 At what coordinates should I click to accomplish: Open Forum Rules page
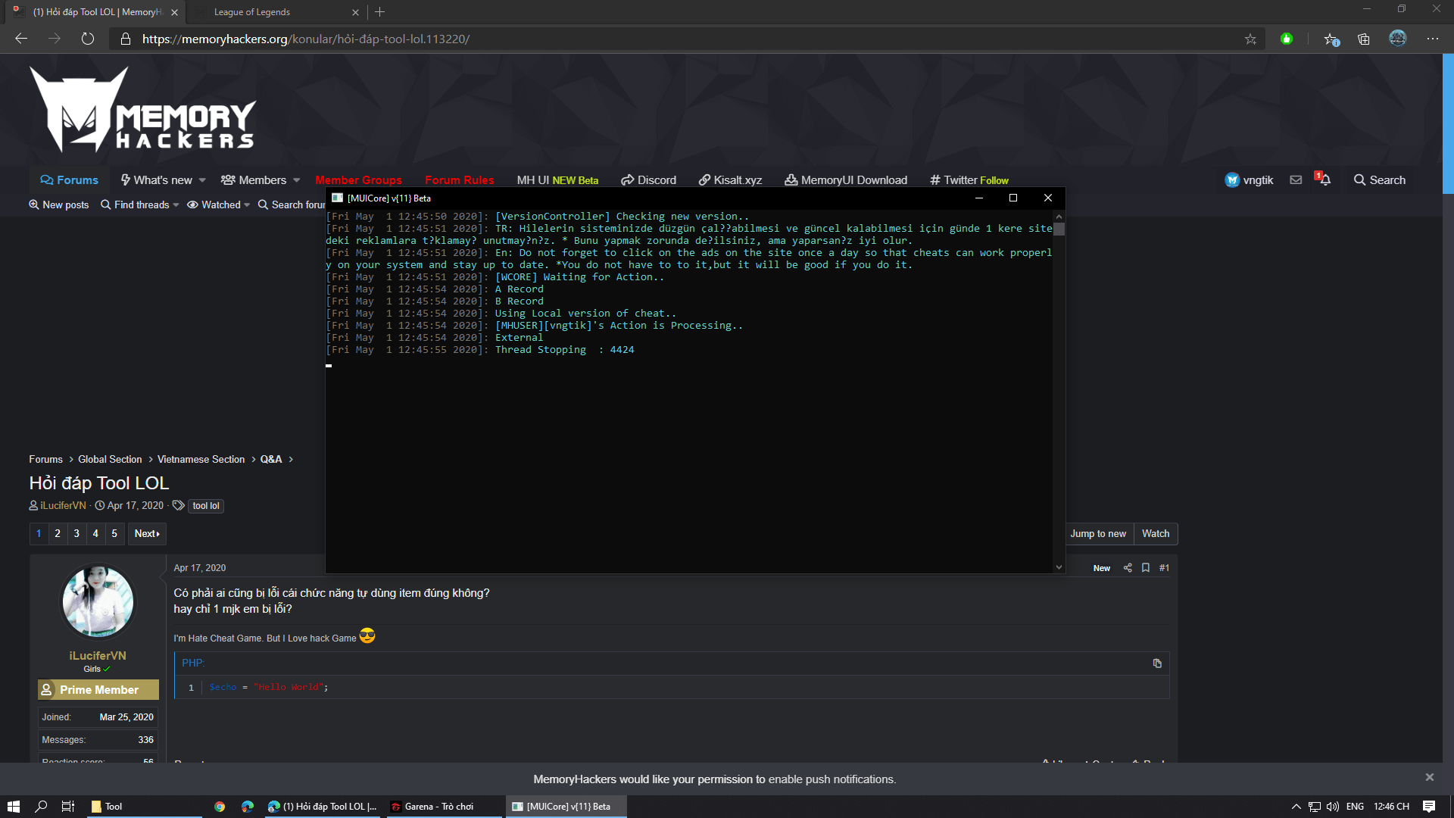click(460, 180)
